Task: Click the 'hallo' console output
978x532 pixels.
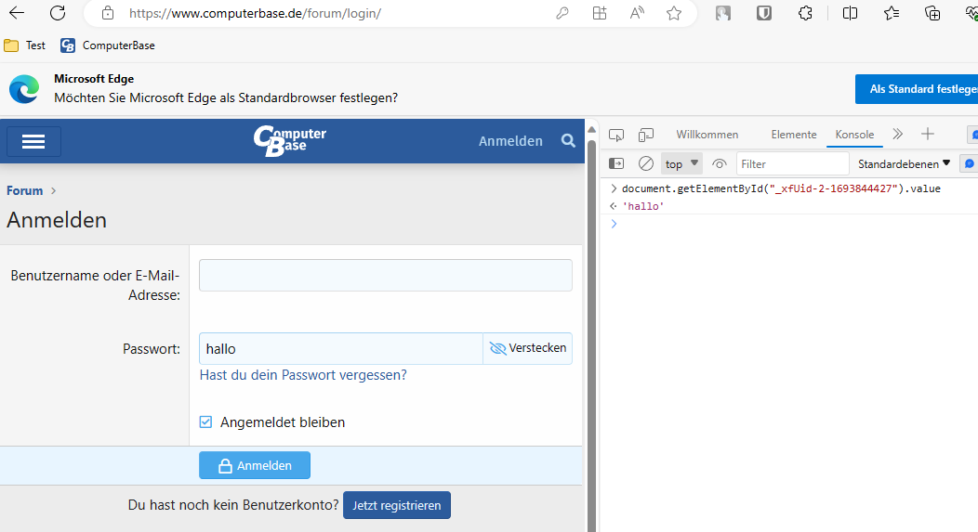Action: tap(643, 206)
